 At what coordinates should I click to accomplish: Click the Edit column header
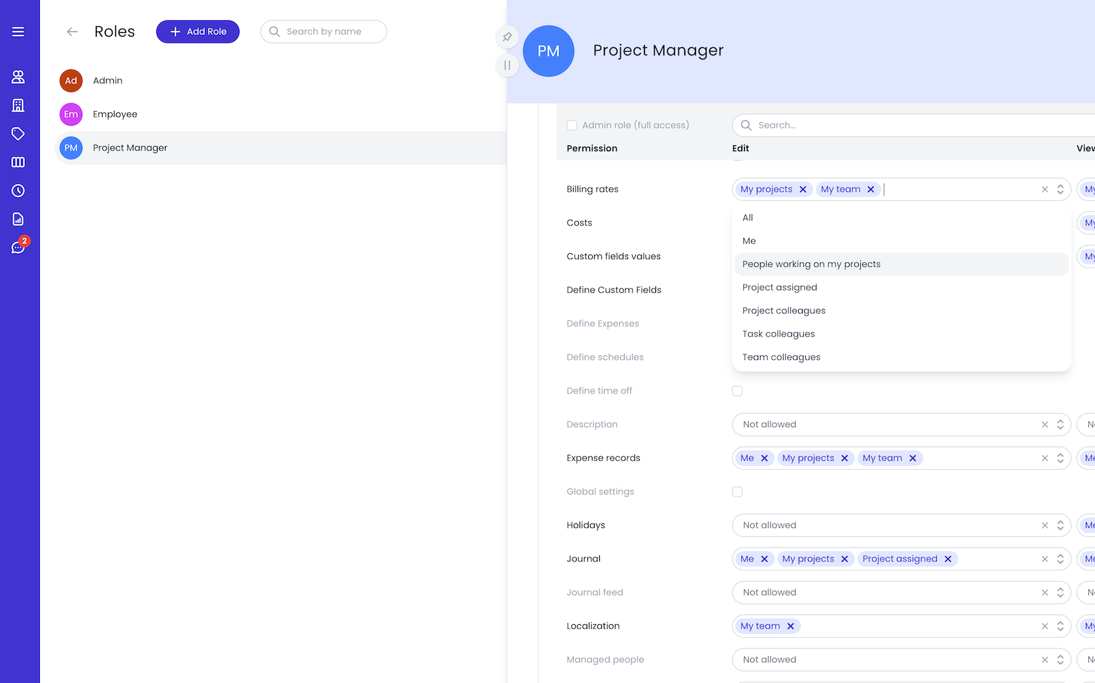click(740, 149)
